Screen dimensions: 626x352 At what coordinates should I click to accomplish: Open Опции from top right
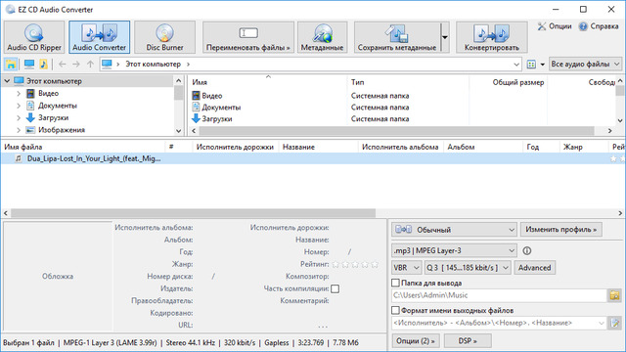(555, 26)
